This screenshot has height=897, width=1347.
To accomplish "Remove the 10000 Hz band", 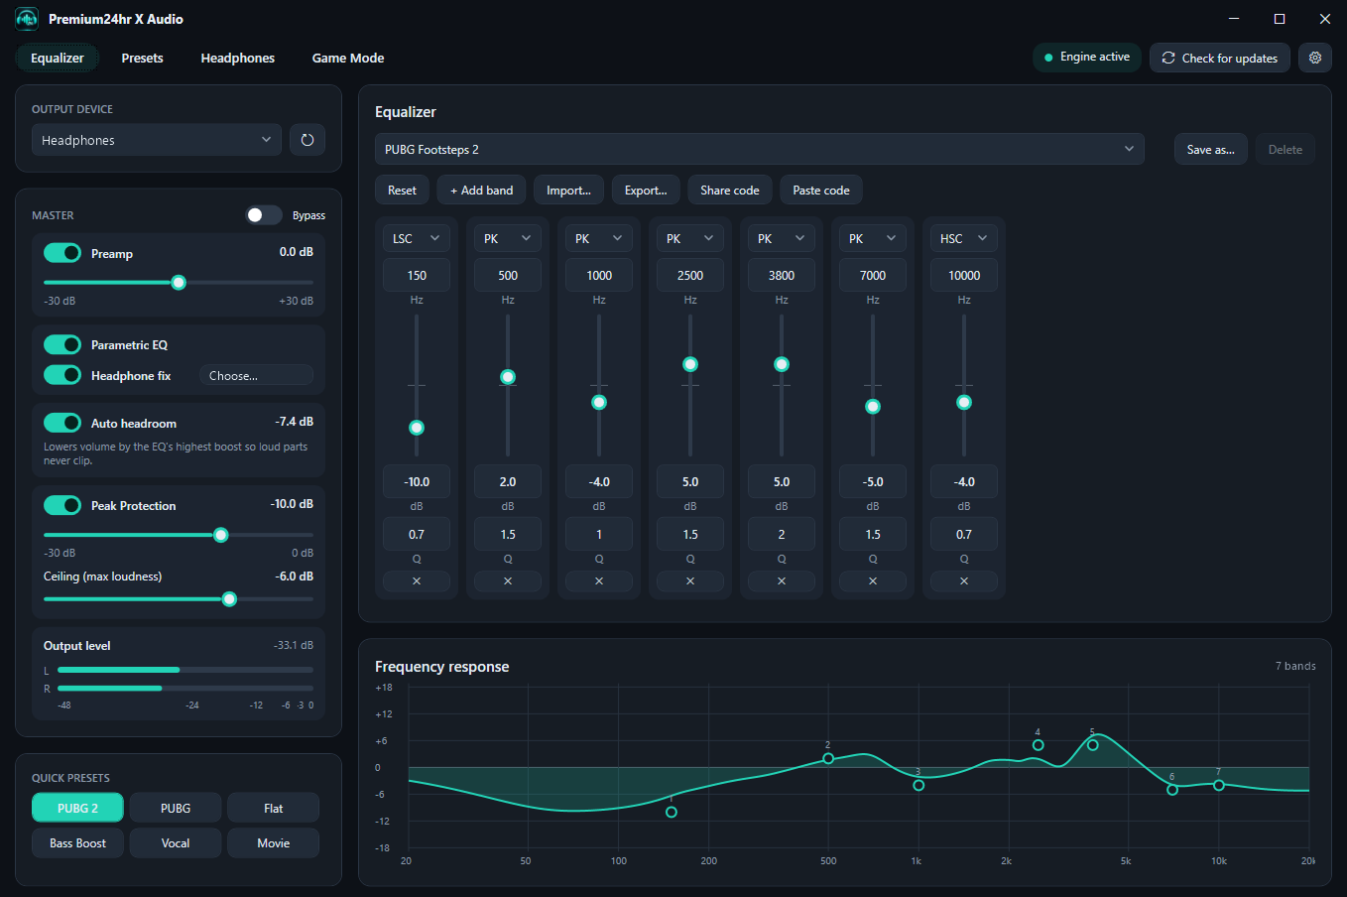I will pyautogui.click(x=964, y=581).
